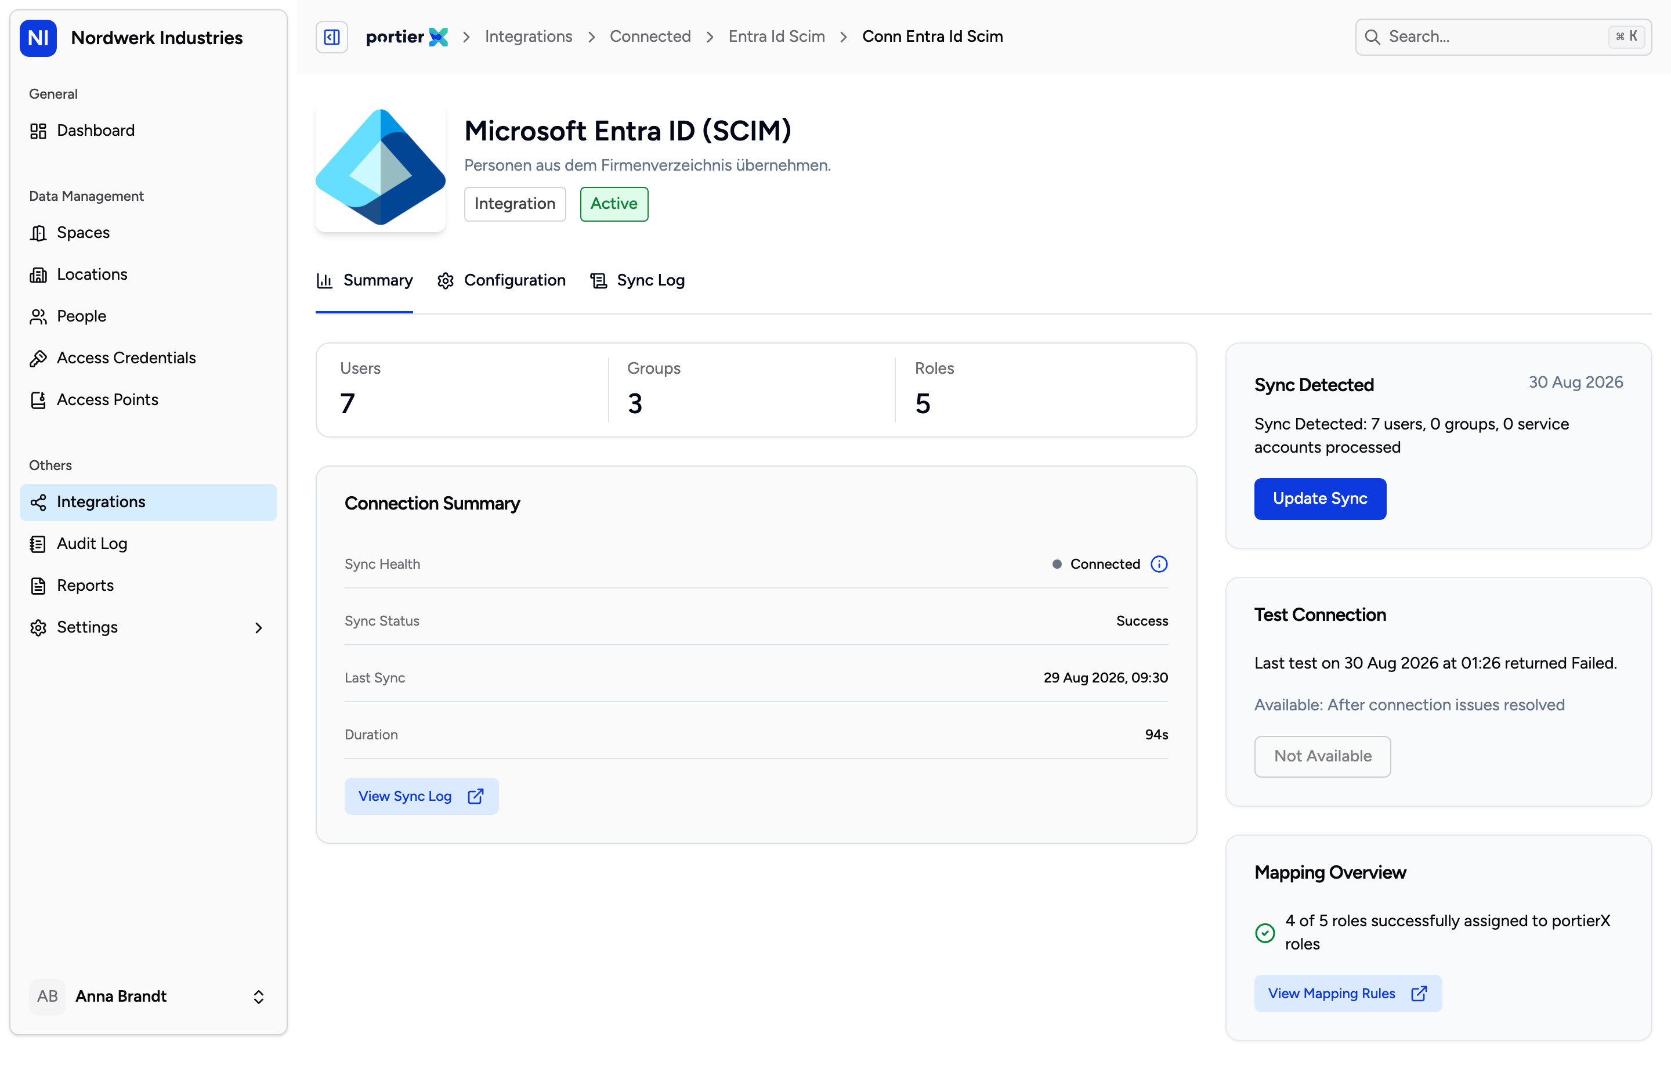Click the green check icon in Mapping Overview
Screen dimensions: 1671x1069
1264,933
